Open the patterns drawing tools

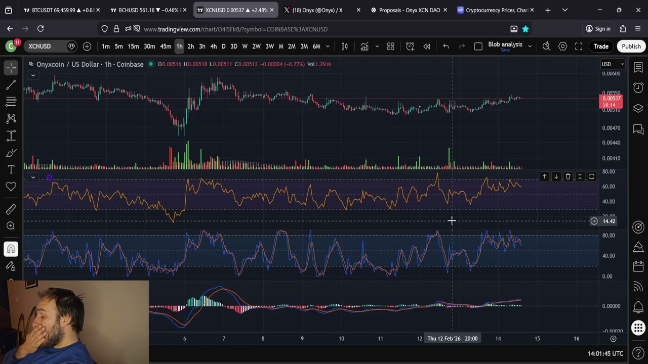coord(11,118)
